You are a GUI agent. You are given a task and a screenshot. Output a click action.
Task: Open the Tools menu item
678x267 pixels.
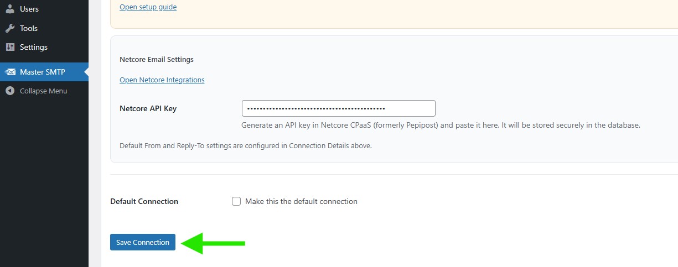(29, 28)
